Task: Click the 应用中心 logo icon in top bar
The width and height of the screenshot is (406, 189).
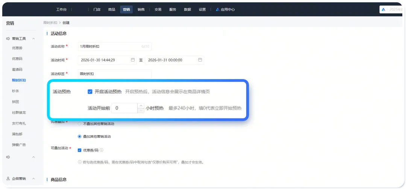Action: click(x=218, y=10)
